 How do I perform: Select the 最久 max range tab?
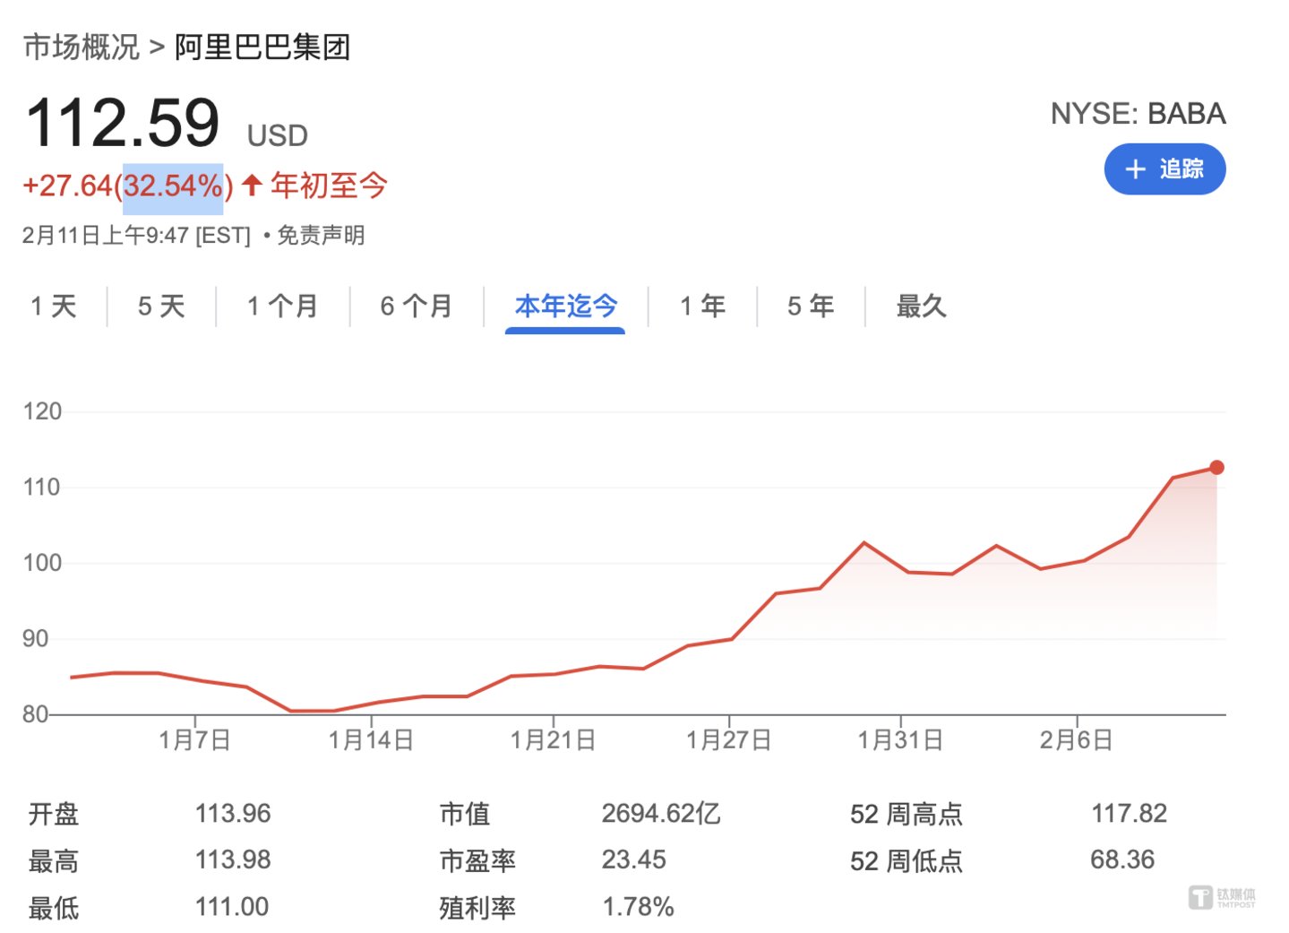[x=921, y=307]
